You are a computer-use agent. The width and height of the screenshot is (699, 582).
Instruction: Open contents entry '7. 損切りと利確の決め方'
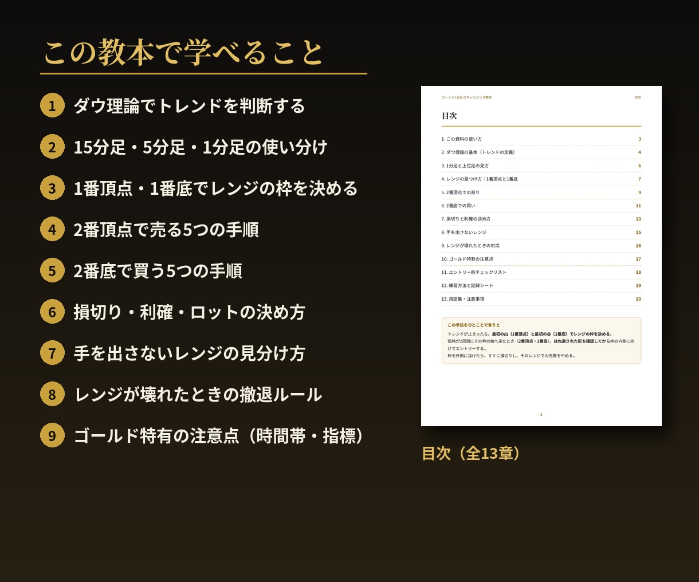(466, 219)
